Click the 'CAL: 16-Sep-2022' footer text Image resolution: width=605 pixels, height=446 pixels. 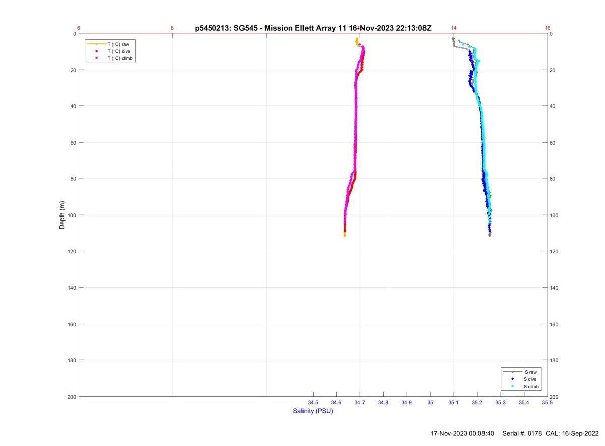[572, 433]
